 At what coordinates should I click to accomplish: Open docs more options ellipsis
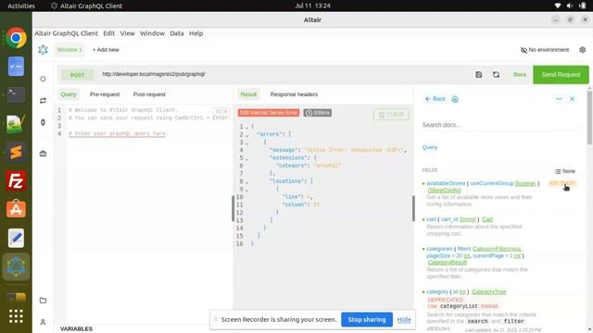coord(559,99)
